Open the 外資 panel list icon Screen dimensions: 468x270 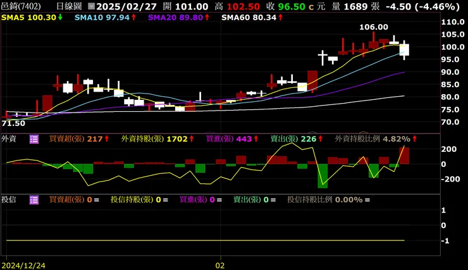[x=34, y=139]
